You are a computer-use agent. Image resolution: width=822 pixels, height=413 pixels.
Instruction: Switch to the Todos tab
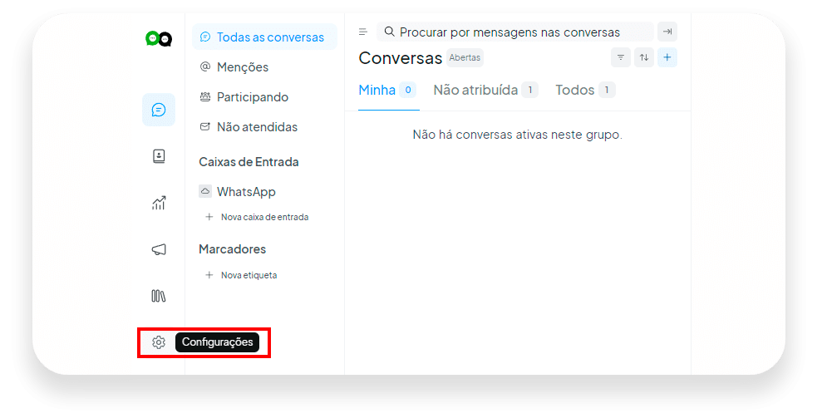(x=585, y=90)
